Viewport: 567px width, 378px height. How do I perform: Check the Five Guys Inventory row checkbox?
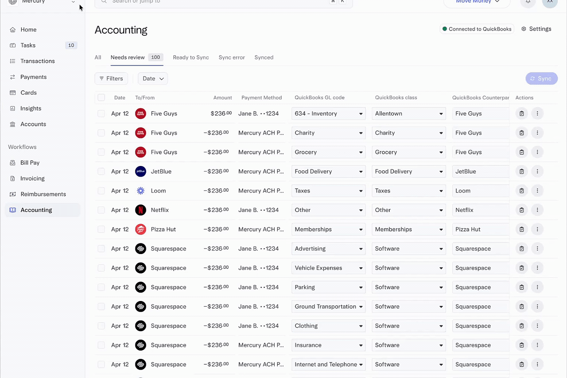pos(101,114)
